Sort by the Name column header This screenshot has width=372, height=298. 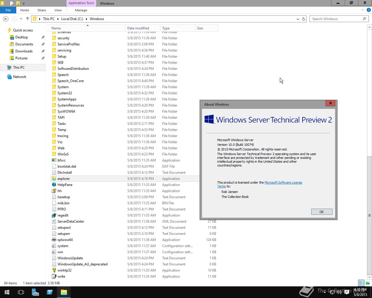[87, 28]
